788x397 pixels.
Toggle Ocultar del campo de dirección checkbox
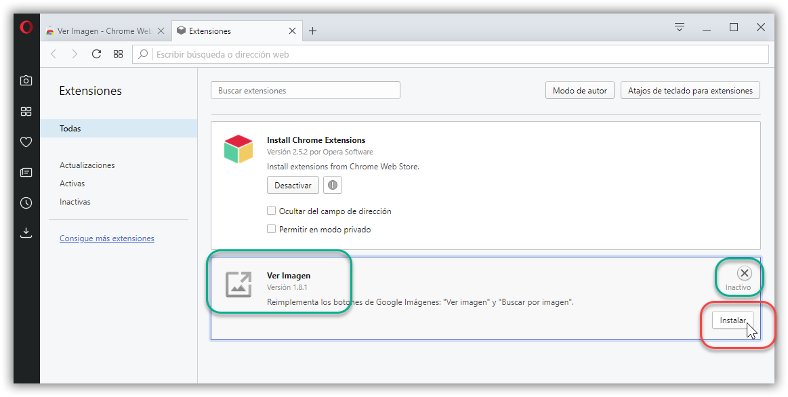click(x=272, y=211)
